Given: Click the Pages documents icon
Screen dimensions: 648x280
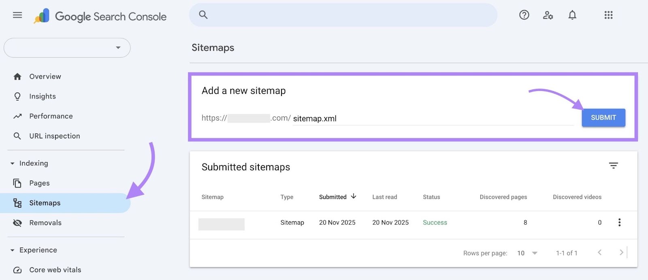Looking at the screenshot, I should [17, 183].
